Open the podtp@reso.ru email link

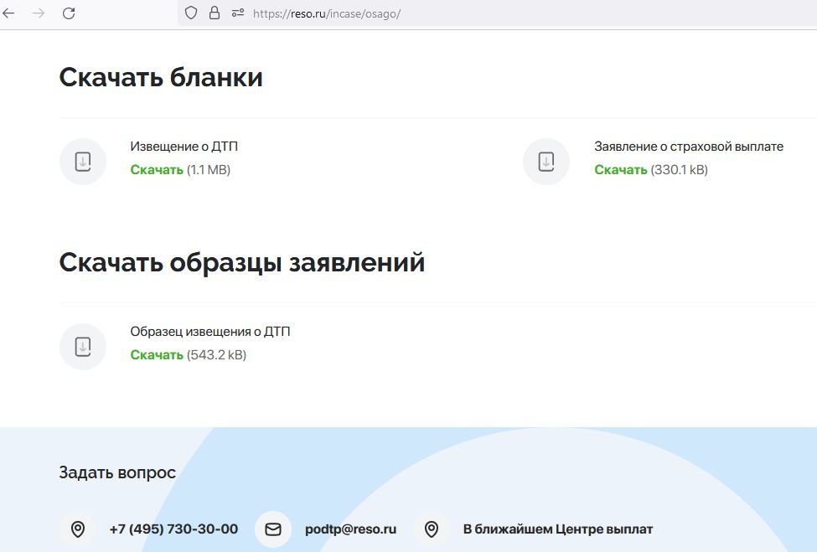click(350, 529)
